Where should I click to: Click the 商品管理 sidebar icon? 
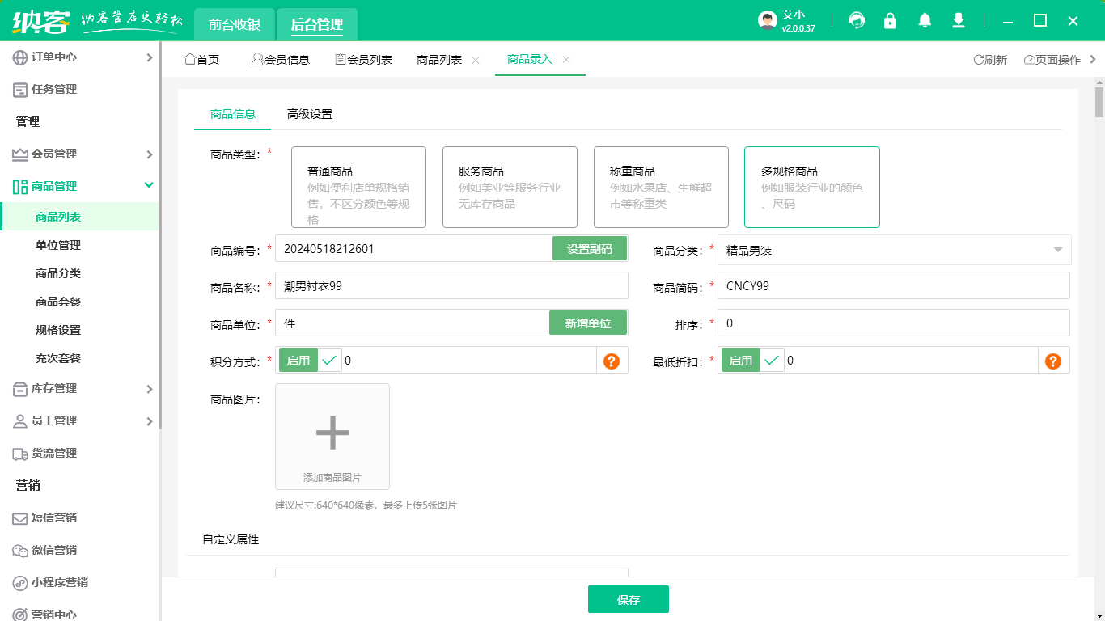click(20, 187)
